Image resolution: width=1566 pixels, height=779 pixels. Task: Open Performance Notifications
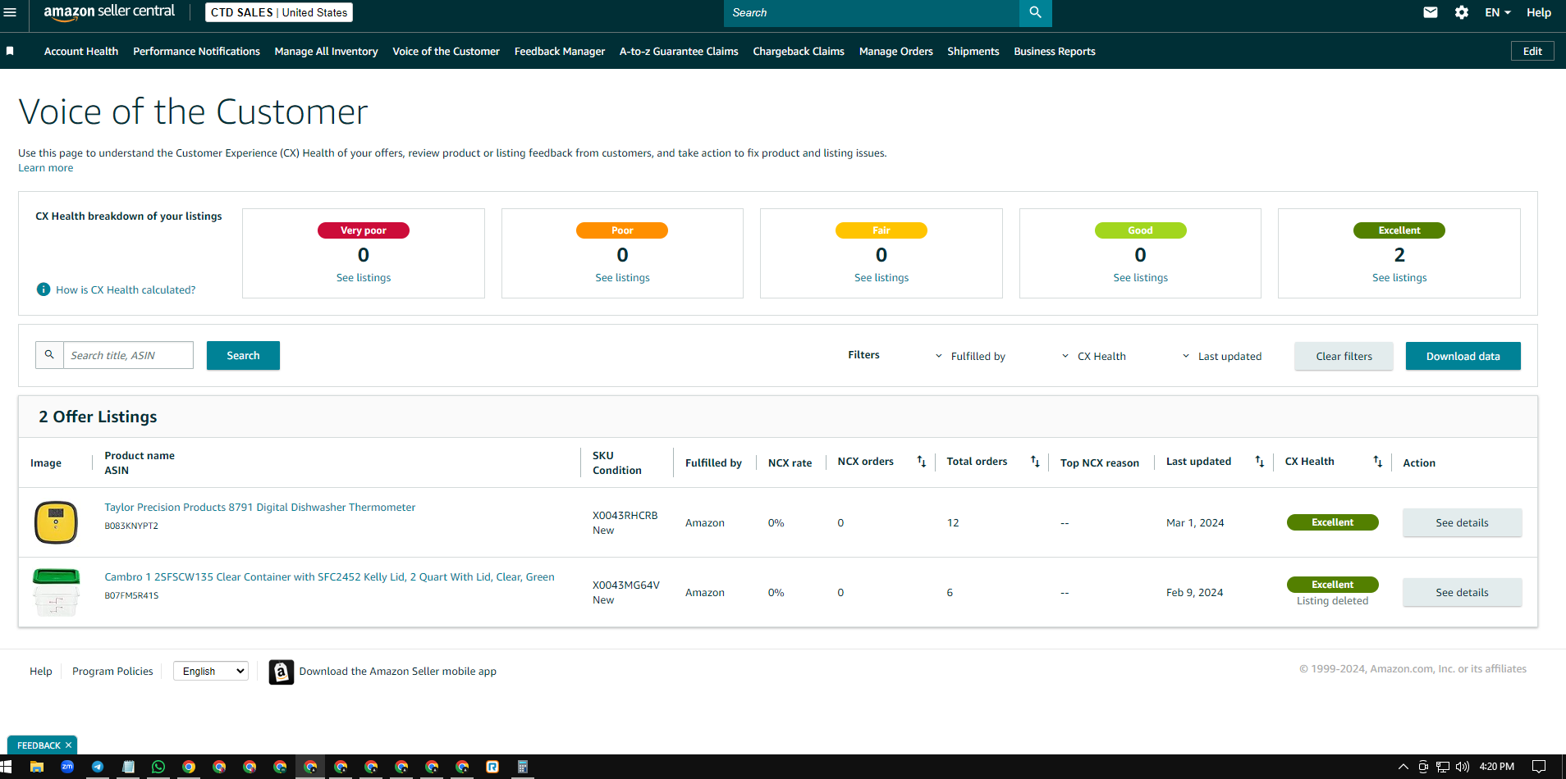pos(196,51)
